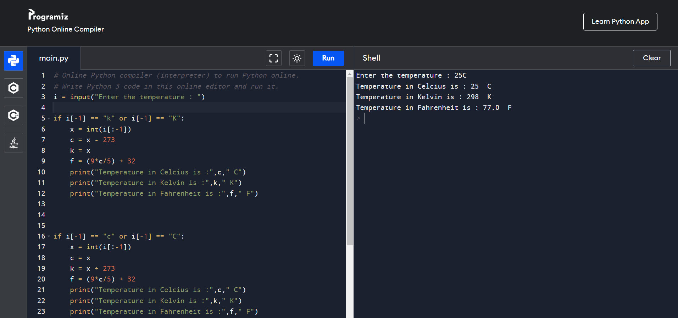Open the C++ compiler from sidebar
The height and width of the screenshot is (318, 678).
pyautogui.click(x=13, y=115)
